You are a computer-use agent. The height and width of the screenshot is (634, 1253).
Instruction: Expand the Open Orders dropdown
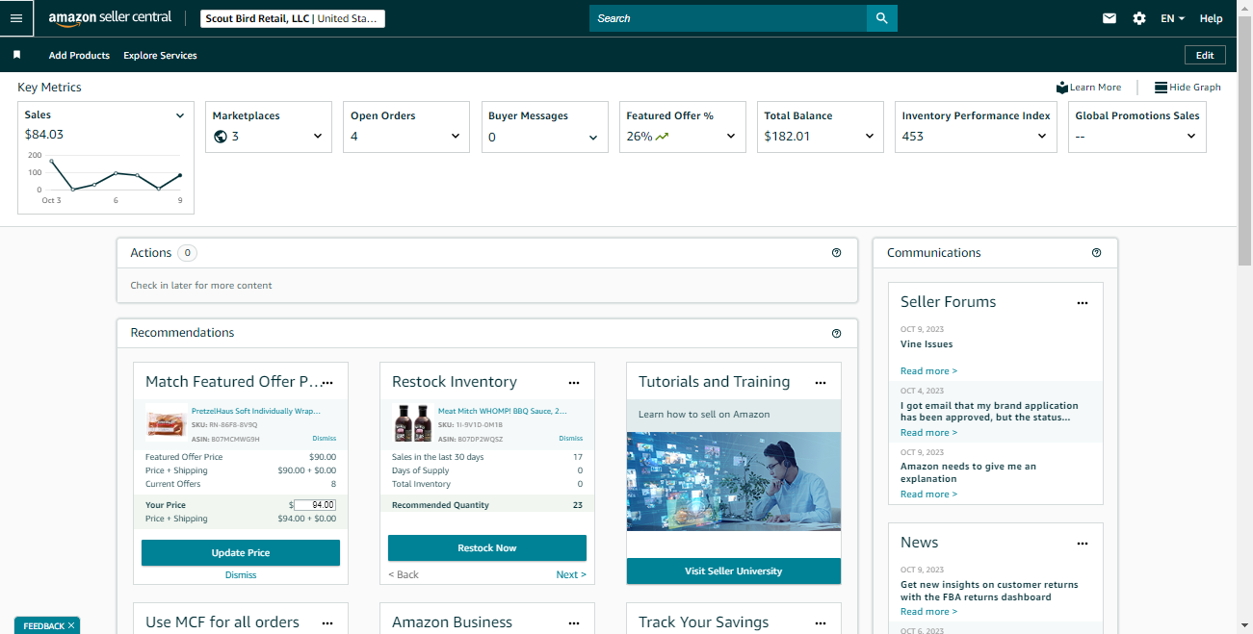tap(456, 137)
